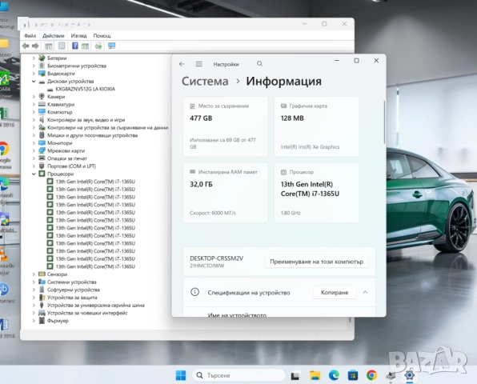Click the Back arrow in Device Manager toolbar
Viewport: 477px width, 384px height.
[26, 46]
